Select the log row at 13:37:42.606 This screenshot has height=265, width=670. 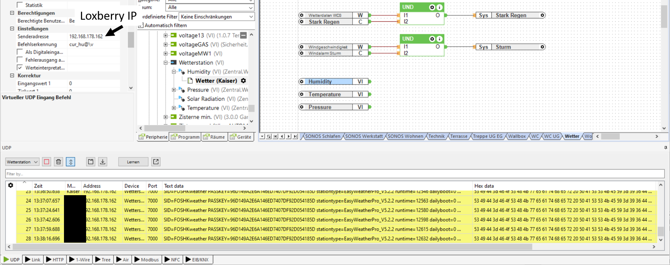(x=336, y=220)
